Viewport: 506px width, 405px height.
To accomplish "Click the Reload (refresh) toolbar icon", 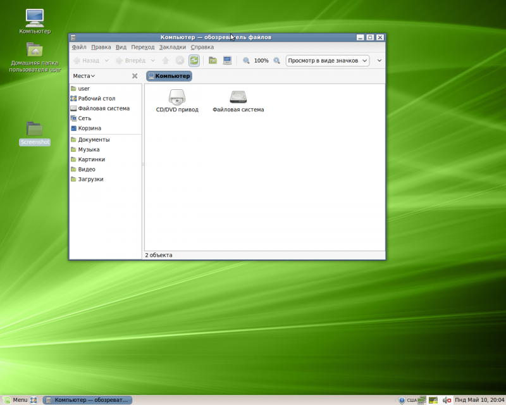I will point(194,60).
